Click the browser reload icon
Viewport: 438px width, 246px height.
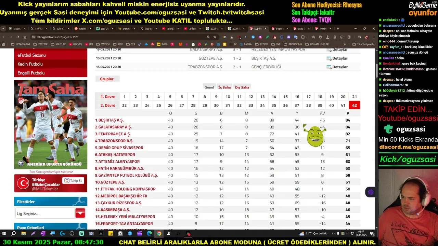(17, 37)
